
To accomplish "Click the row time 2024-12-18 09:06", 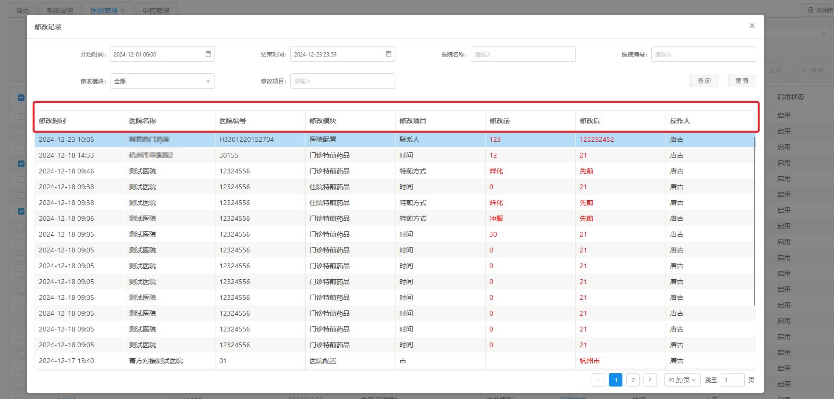I will click(x=66, y=218).
